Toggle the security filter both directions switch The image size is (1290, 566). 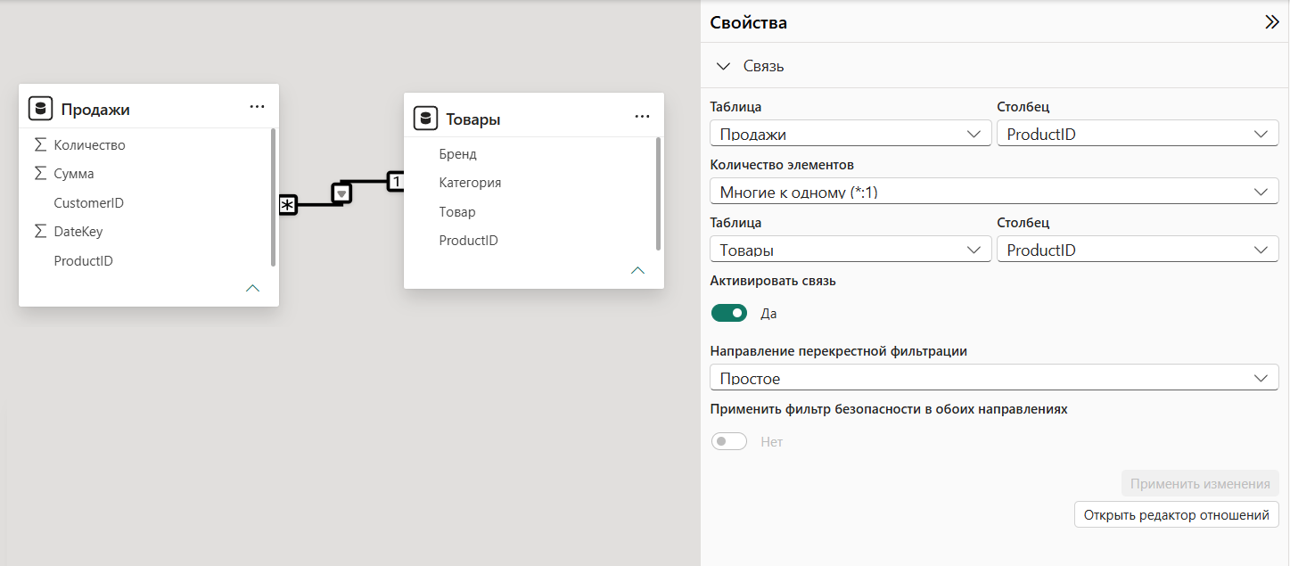tap(729, 441)
